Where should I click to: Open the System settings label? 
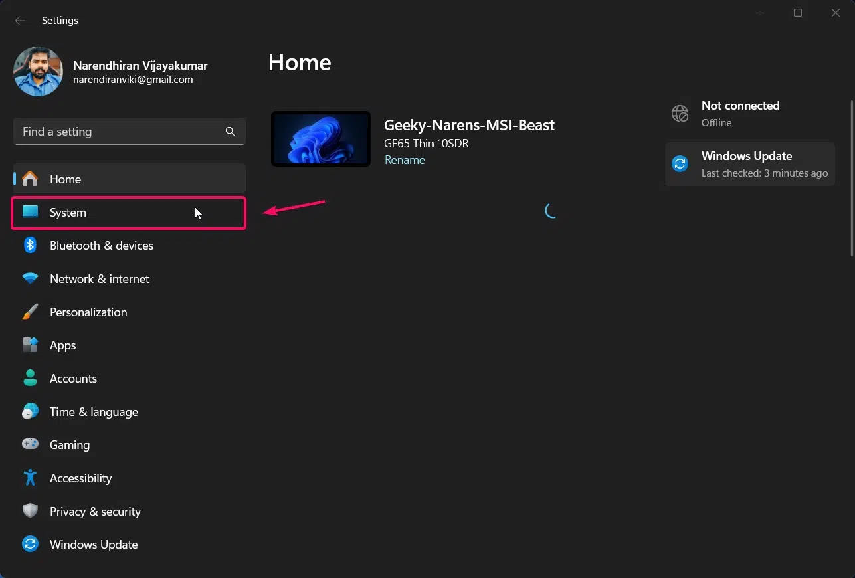pos(68,213)
